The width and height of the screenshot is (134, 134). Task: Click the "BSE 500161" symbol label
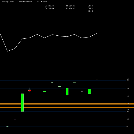click(42, 2)
